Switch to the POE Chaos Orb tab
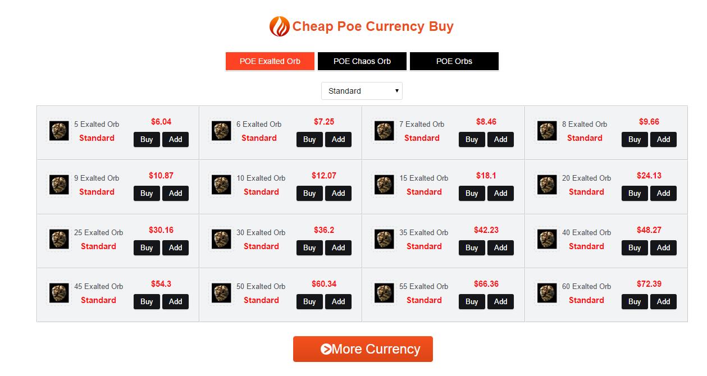 coord(362,61)
